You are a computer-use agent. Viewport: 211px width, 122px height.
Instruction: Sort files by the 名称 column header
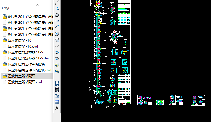(5, 8)
